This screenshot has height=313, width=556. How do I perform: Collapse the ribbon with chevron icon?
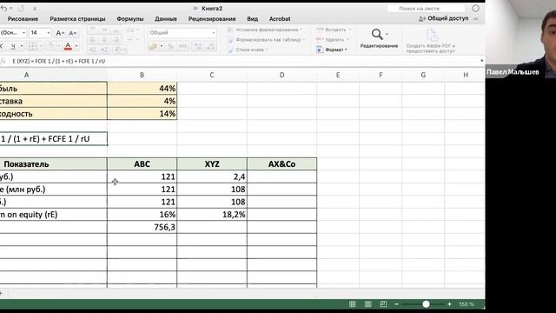pyautogui.click(x=476, y=19)
